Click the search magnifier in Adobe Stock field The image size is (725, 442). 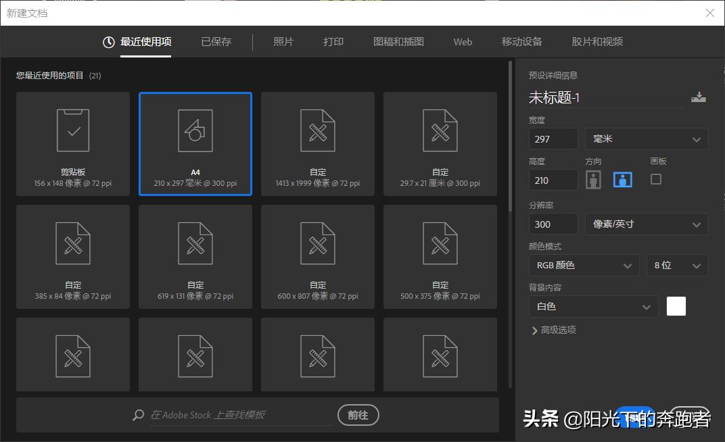[x=137, y=415]
